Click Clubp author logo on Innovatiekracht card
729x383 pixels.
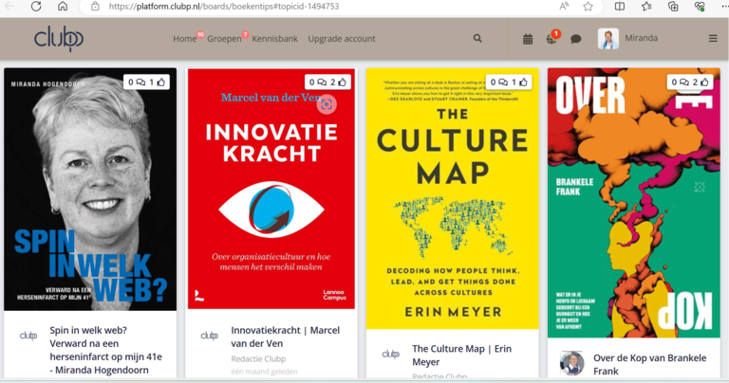coord(209,336)
